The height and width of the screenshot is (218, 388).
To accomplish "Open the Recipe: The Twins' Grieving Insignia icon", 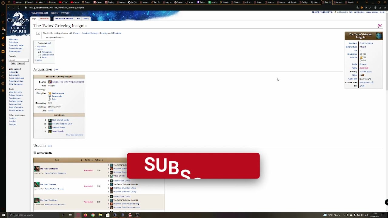I will click(50, 82).
